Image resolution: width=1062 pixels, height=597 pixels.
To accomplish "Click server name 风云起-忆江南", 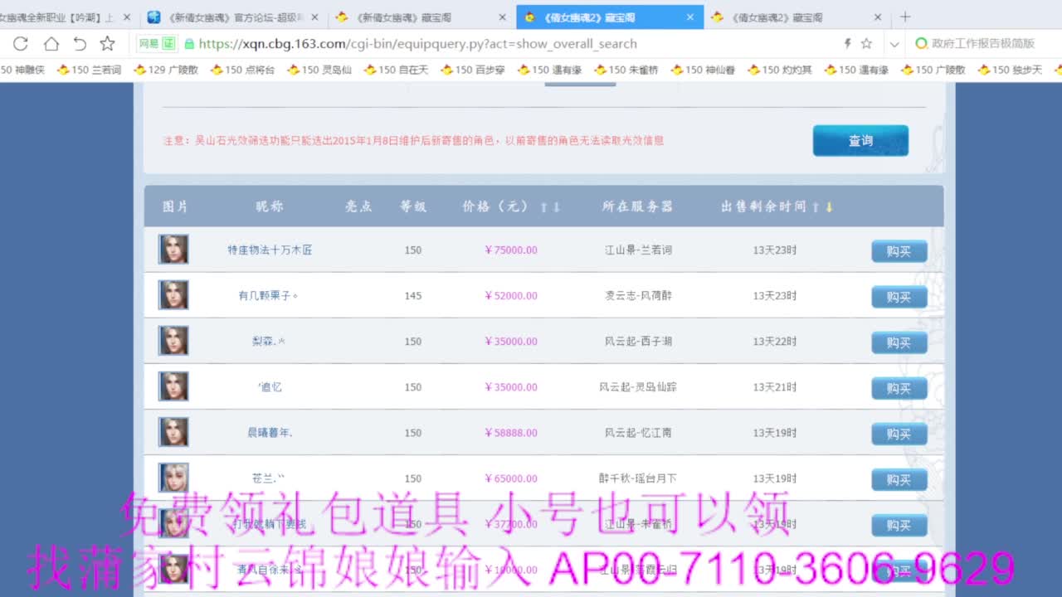I will [638, 432].
